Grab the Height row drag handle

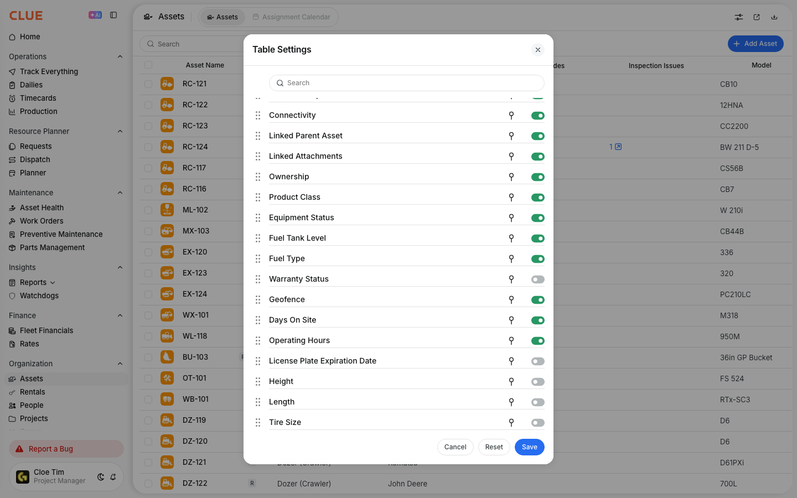coord(258,381)
